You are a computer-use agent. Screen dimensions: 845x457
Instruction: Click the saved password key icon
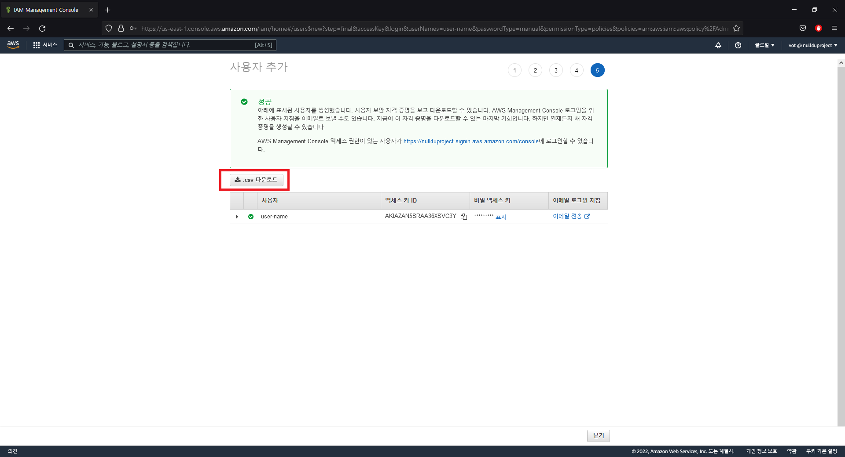click(x=133, y=29)
